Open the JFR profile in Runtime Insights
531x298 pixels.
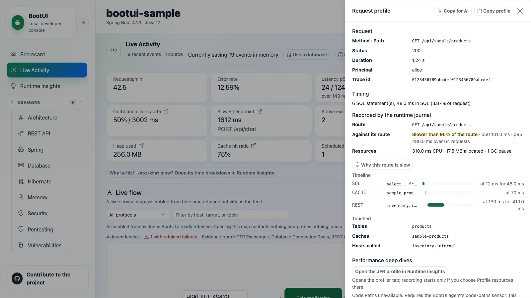(400, 272)
